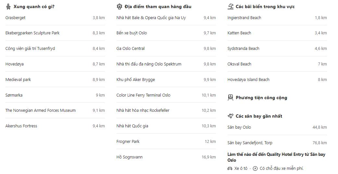This screenshot has height=174, width=338.
Task: Select Grasberget in nearby list
Action: (55, 18)
